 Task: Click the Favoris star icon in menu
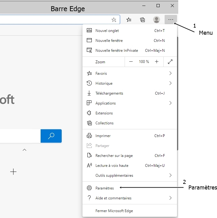coord(89,73)
